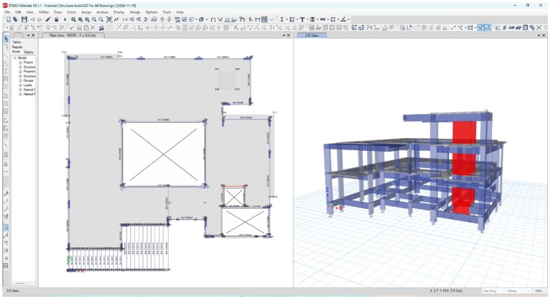The width and height of the screenshot is (550, 297).
Task: Click the move up in list arrow
Action: tap(163, 19)
